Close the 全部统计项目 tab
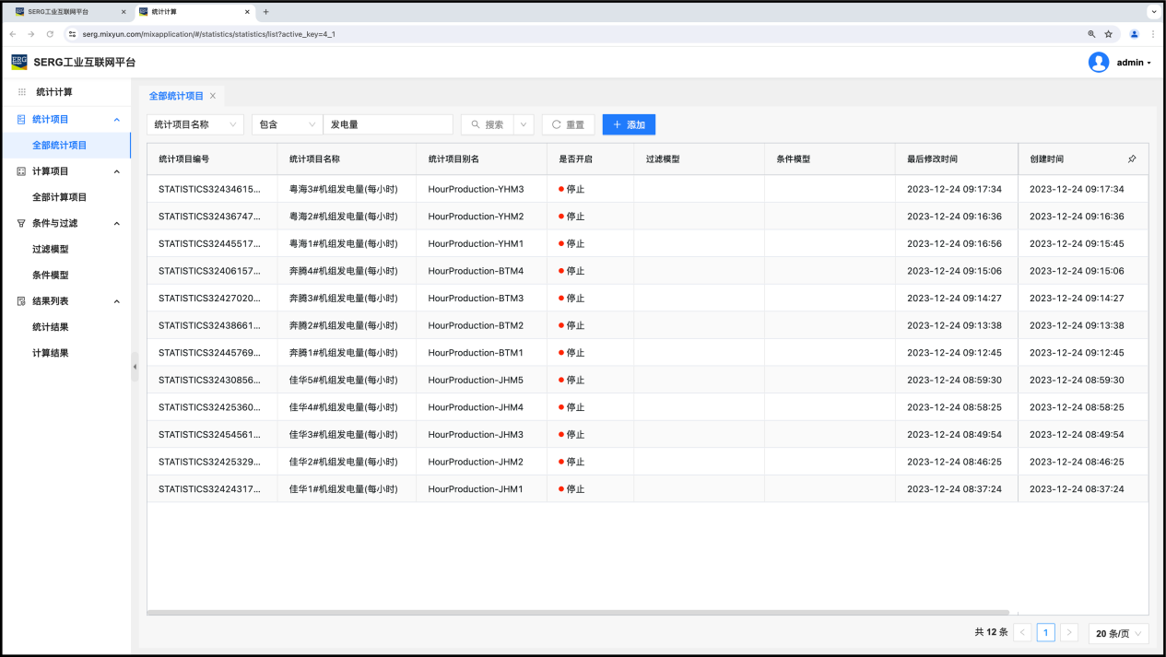Image resolution: width=1166 pixels, height=657 pixels. [213, 96]
